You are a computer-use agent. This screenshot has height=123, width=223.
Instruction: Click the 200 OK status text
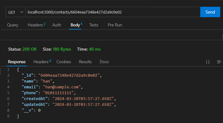pyautogui.click(x=29, y=49)
